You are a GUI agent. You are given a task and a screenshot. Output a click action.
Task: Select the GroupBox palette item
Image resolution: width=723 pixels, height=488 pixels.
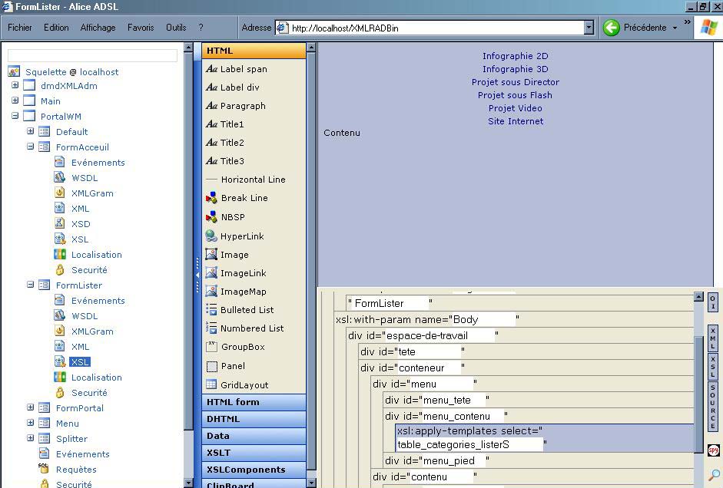tap(242, 347)
